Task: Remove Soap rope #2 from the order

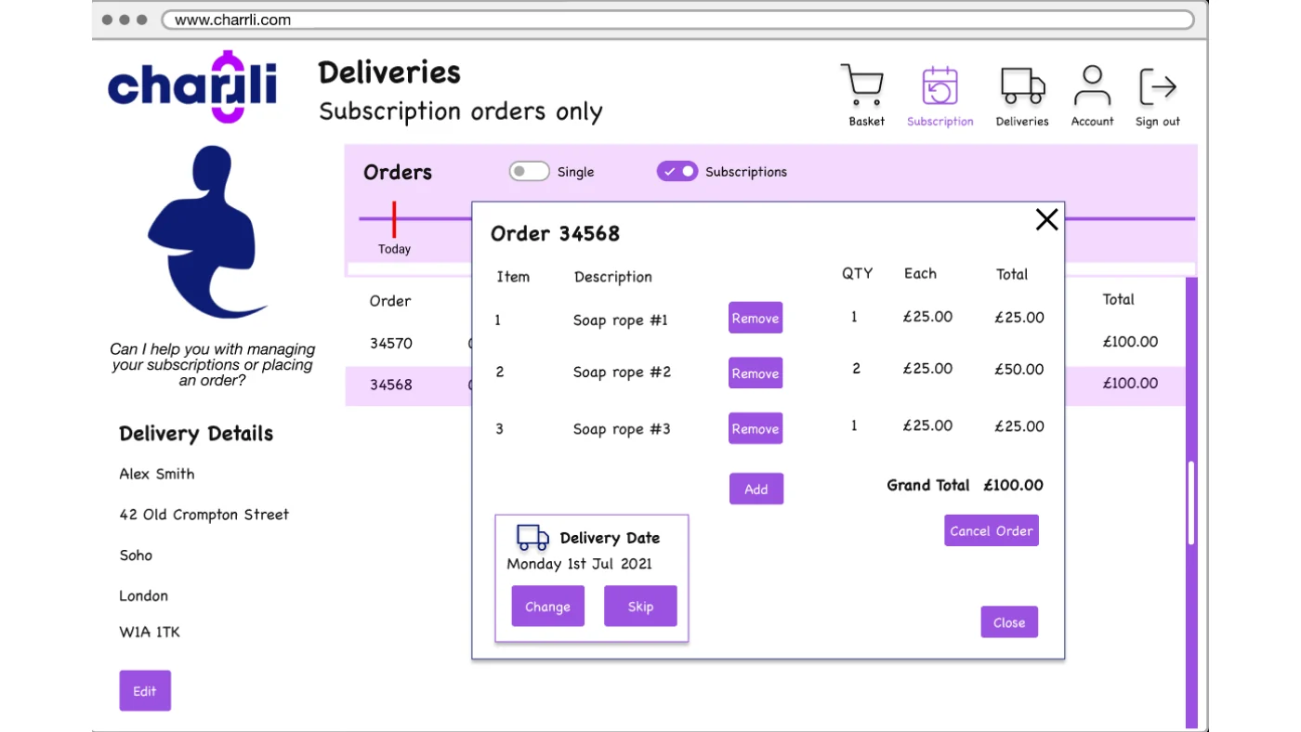Action: coord(756,373)
